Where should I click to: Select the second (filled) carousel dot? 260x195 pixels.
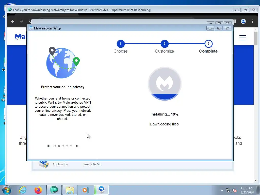click(x=59, y=146)
